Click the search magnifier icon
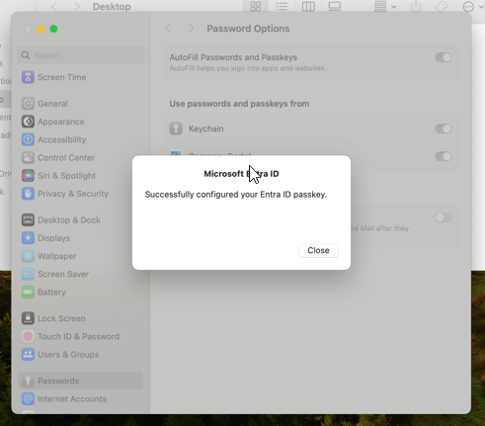The height and width of the screenshot is (426, 485). (x=26, y=55)
